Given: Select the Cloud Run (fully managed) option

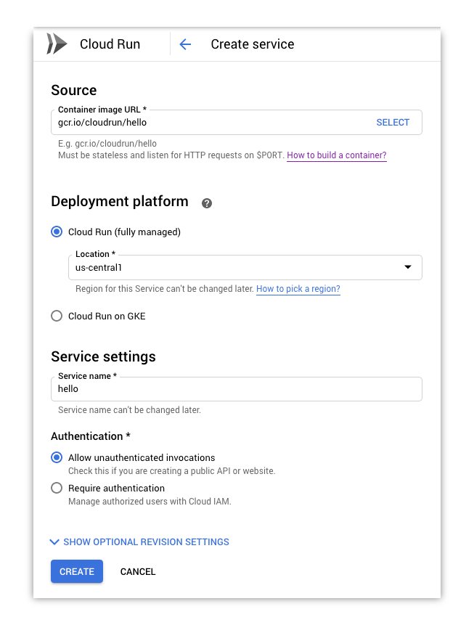Looking at the screenshot, I should click(57, 232).
